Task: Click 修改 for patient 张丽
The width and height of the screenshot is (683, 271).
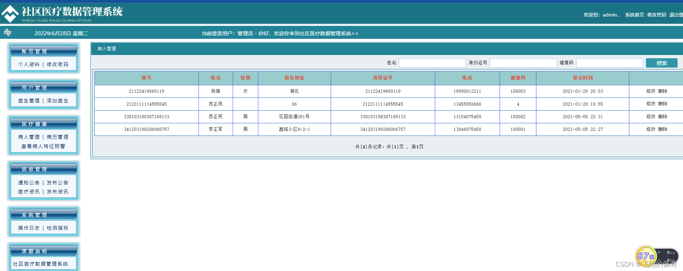Action: (651, 91)
